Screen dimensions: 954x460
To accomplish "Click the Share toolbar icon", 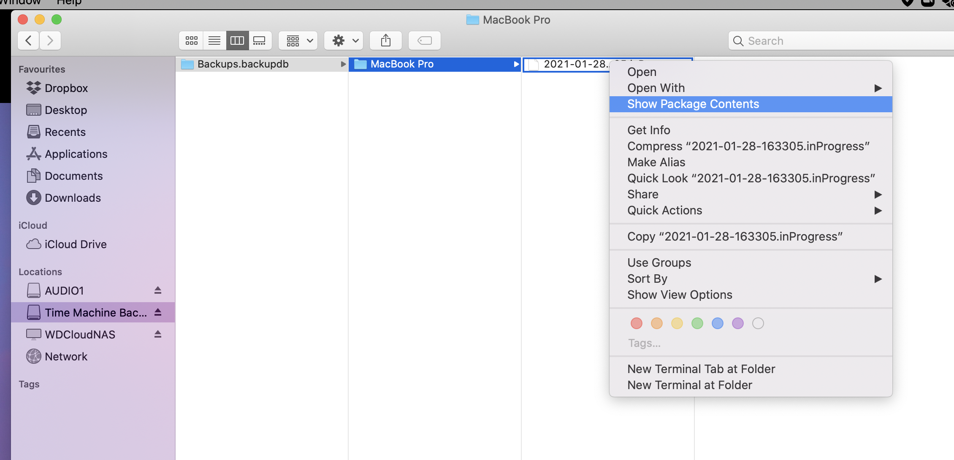I will pos(385,41).
